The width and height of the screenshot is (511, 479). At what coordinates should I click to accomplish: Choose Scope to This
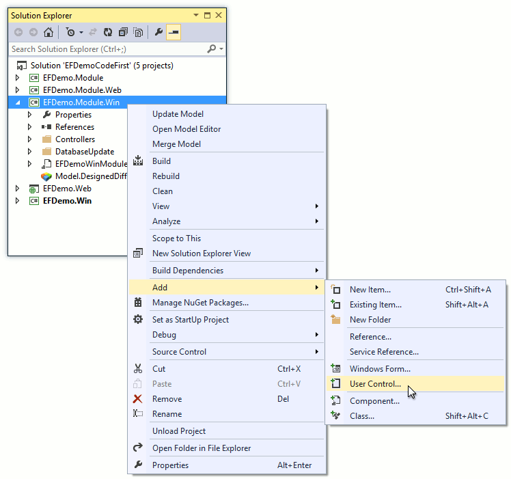click(x=176, y=238)
